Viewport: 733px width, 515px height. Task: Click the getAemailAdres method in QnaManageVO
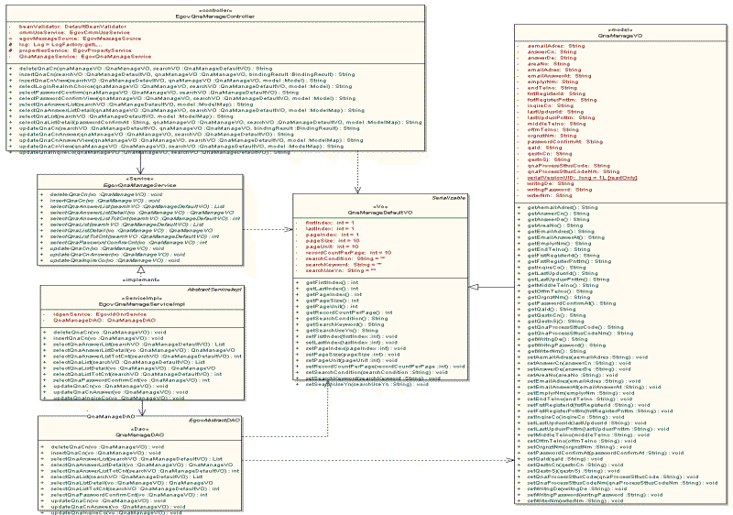(x=559, y=208)
